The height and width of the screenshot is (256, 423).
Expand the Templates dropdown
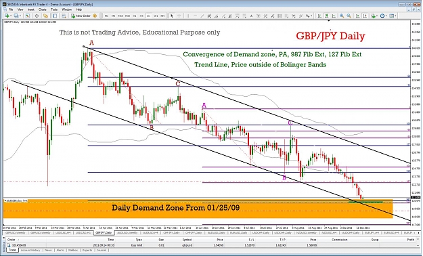395,16
